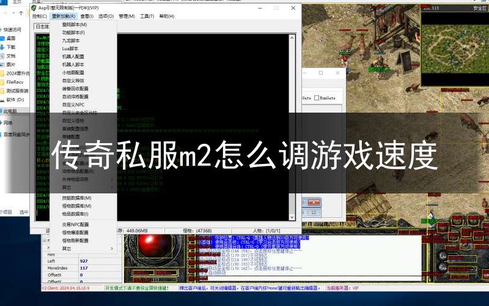Click 怪物: (47368) status entry
Viewport: 489px width, 306px height.
point(197,231)
